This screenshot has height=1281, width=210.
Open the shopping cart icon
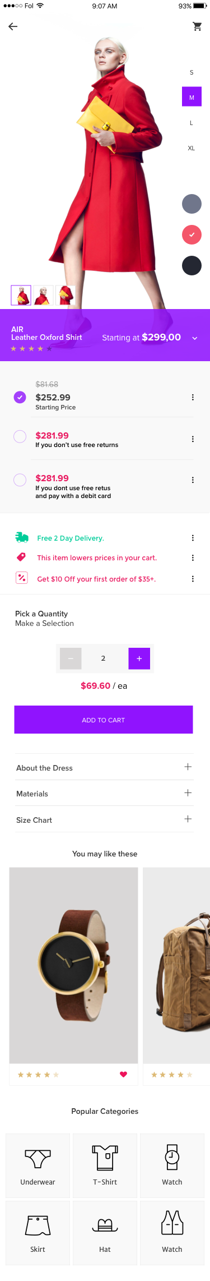(197, 26)
